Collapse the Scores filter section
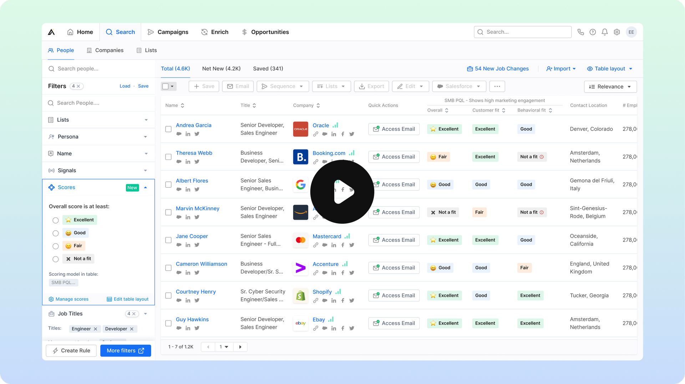 tap(146, 187)
